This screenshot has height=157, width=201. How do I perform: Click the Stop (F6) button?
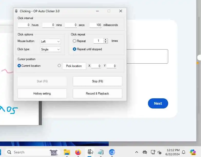(x=97, y=81)
